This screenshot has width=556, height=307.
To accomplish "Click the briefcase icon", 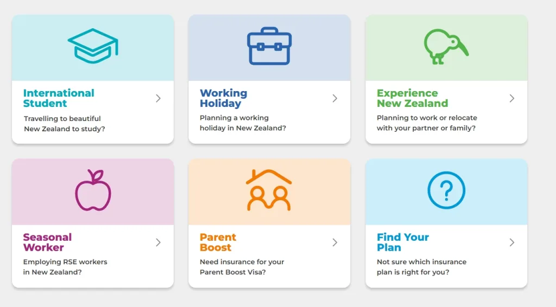I will 269,47.
